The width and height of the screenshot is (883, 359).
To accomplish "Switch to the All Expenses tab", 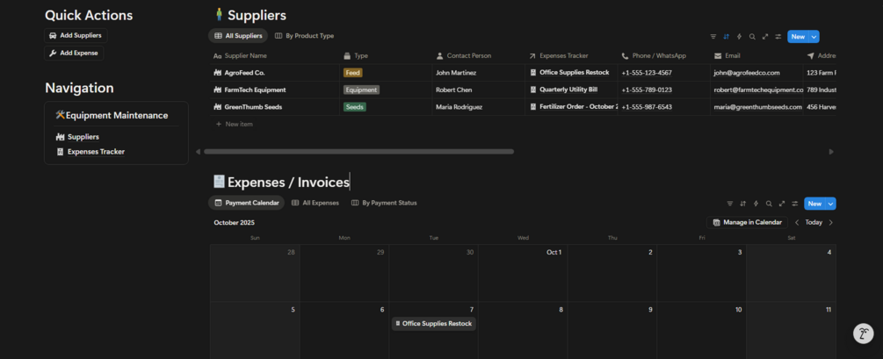I will [315, 203].
